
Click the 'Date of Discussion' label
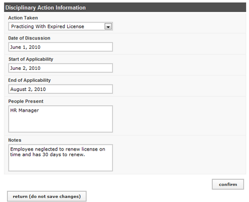click(29, 38)
